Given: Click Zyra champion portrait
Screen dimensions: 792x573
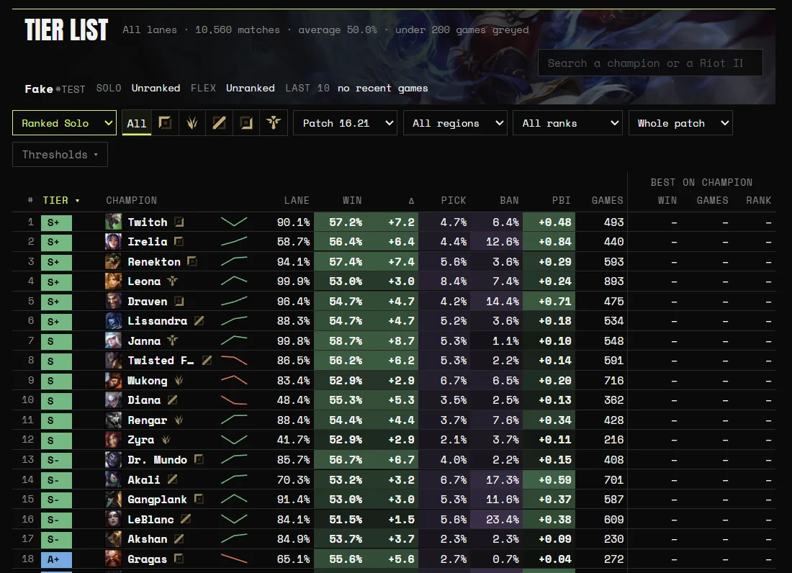Looking at the screenshot, I should (x=113, y=440).
